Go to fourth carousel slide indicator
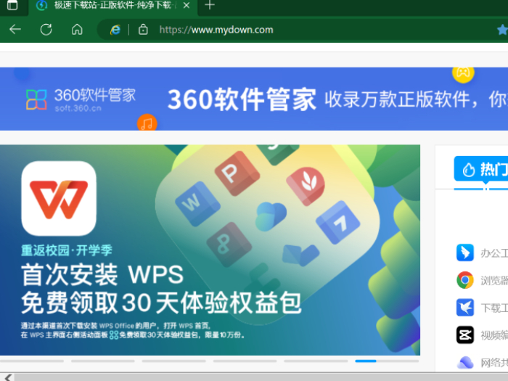 point(245,361)
